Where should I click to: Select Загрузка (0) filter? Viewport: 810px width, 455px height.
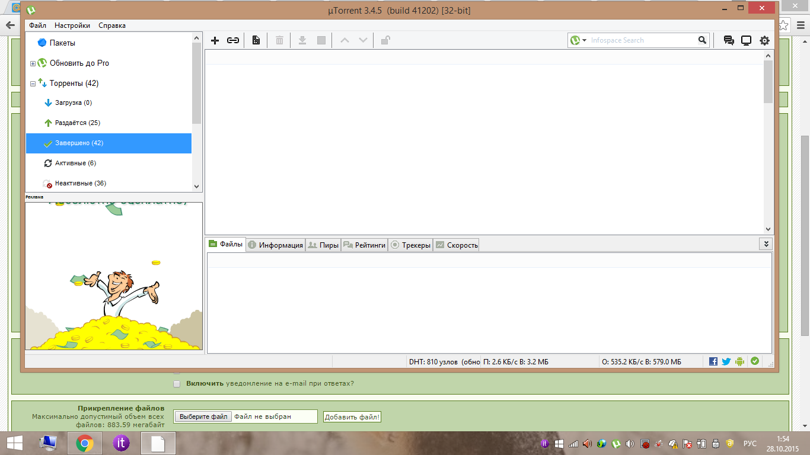pyautogui.click(x=74, y=103)
